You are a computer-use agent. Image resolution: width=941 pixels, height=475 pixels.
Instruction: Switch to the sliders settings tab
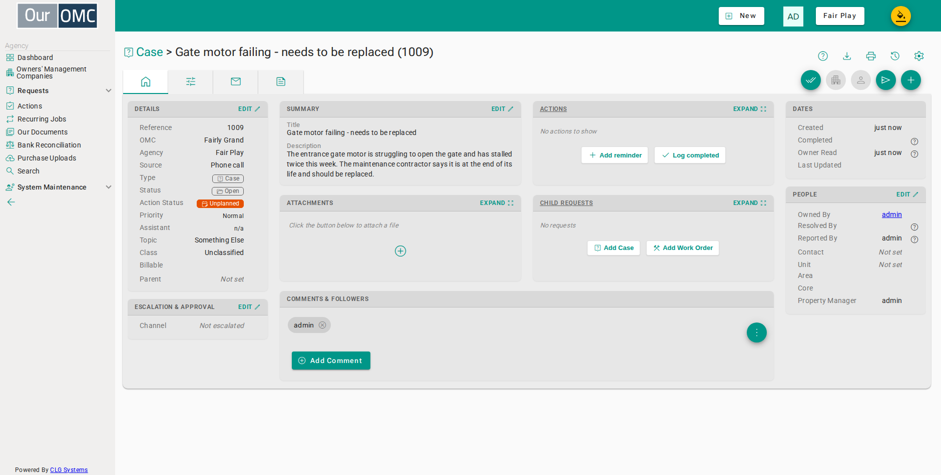tap(191, 81)
